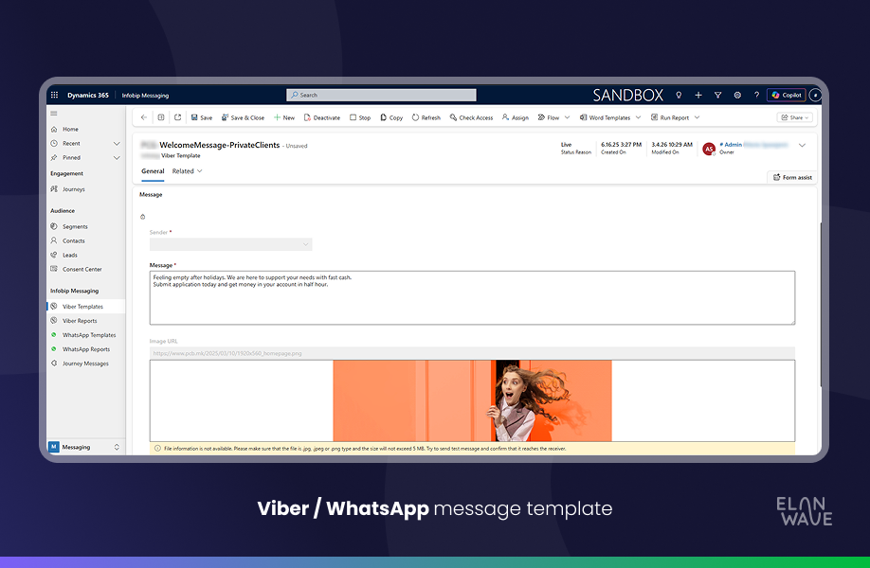
Task: Expand the Recent list chevron
Action: [117, 144]
